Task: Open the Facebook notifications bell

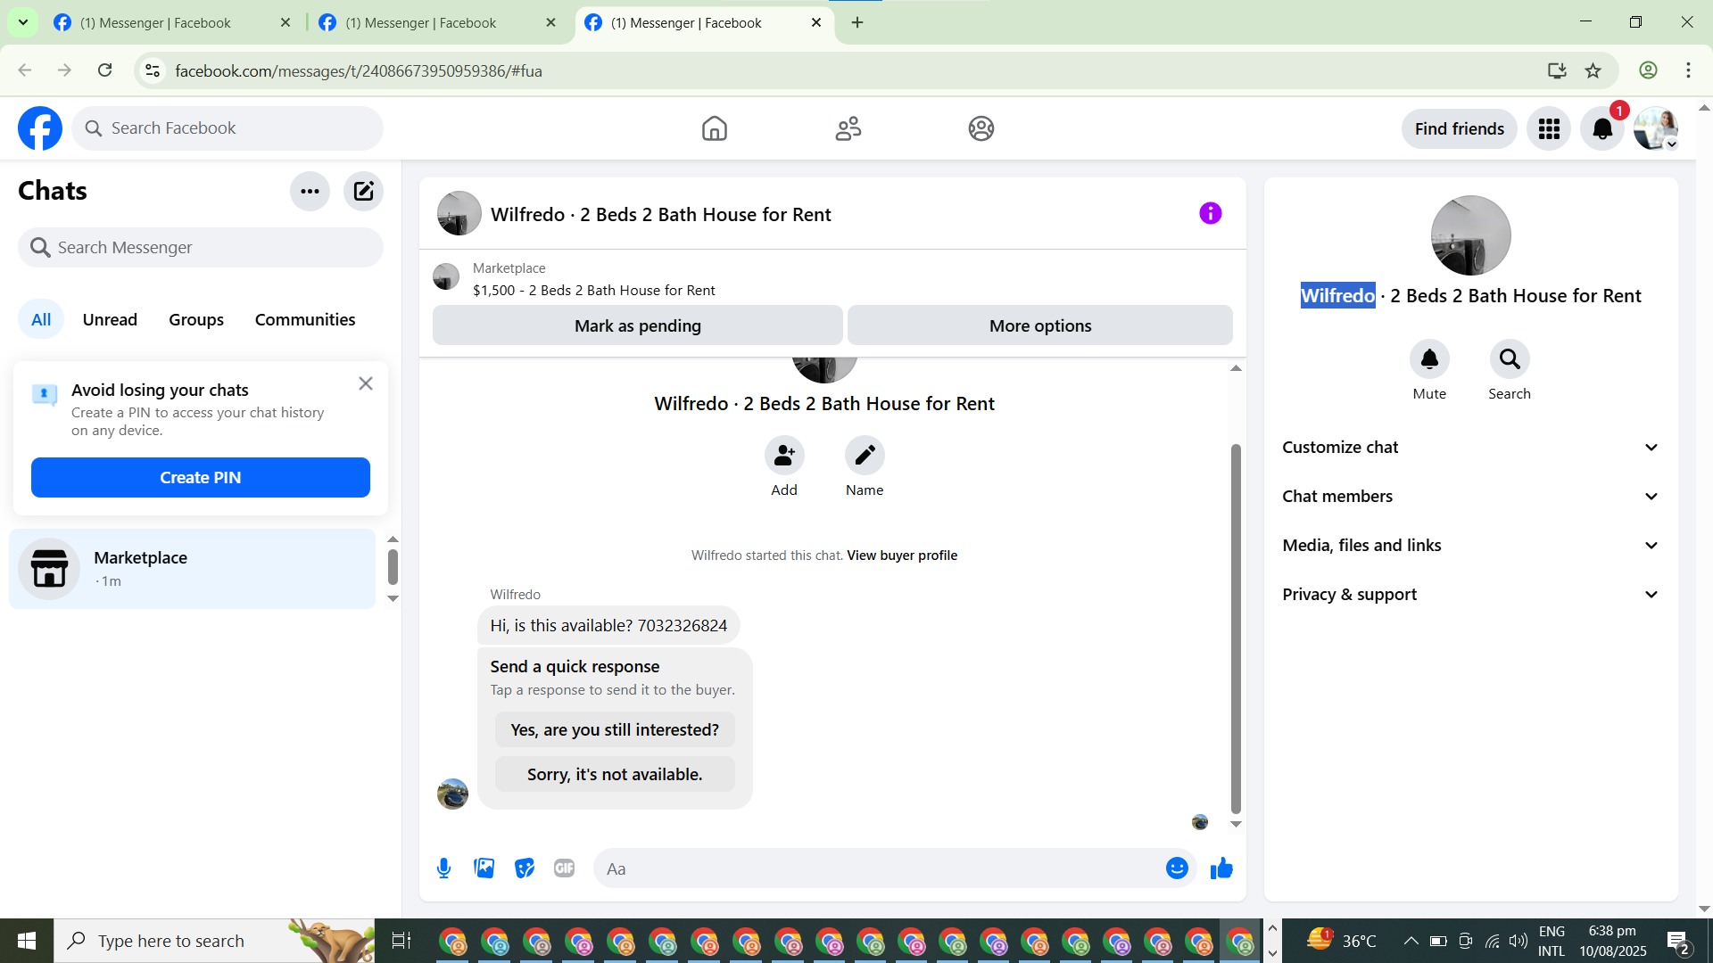Action: click(x=1602, y=129)
